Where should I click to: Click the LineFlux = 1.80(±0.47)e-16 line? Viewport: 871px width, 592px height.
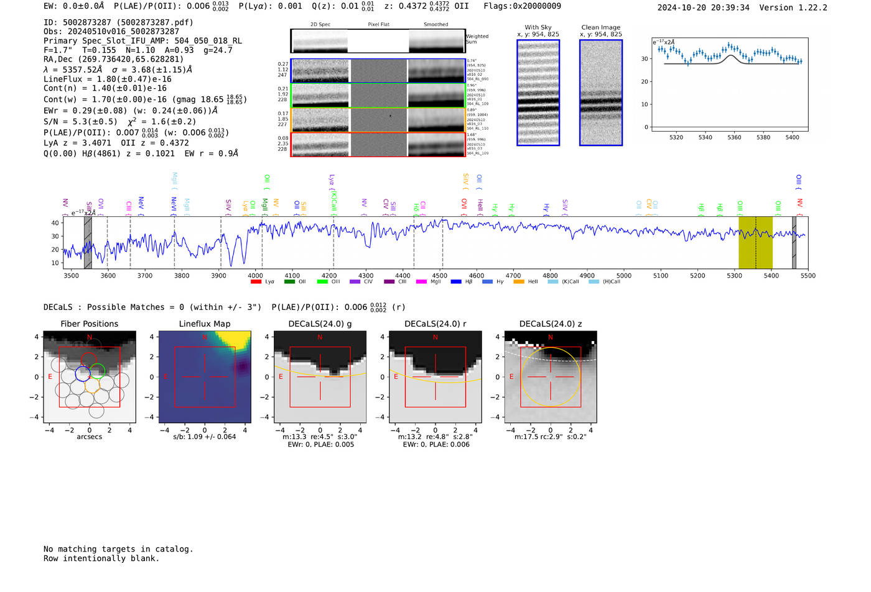pos(108,79)
